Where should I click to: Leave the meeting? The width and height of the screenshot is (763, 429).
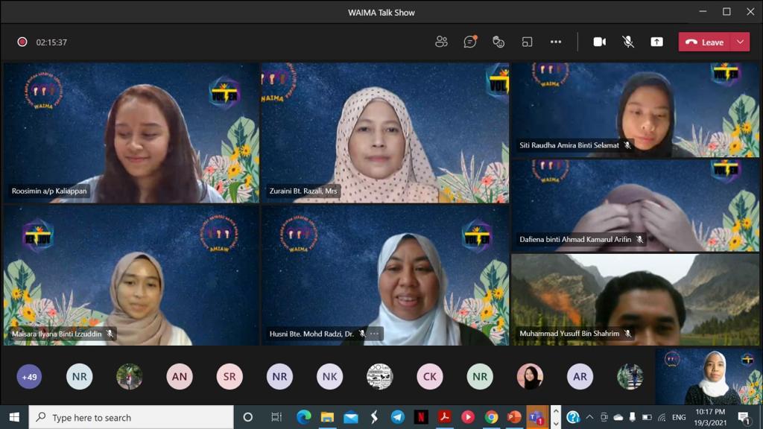pos(705,42)
